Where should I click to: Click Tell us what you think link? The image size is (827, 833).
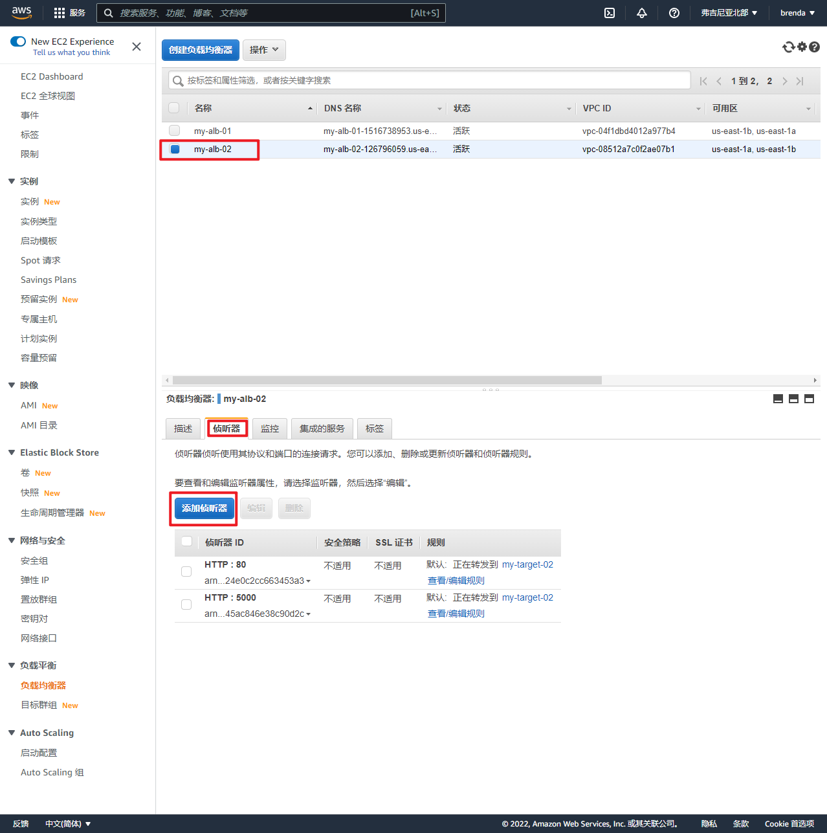tap(72, 52)
